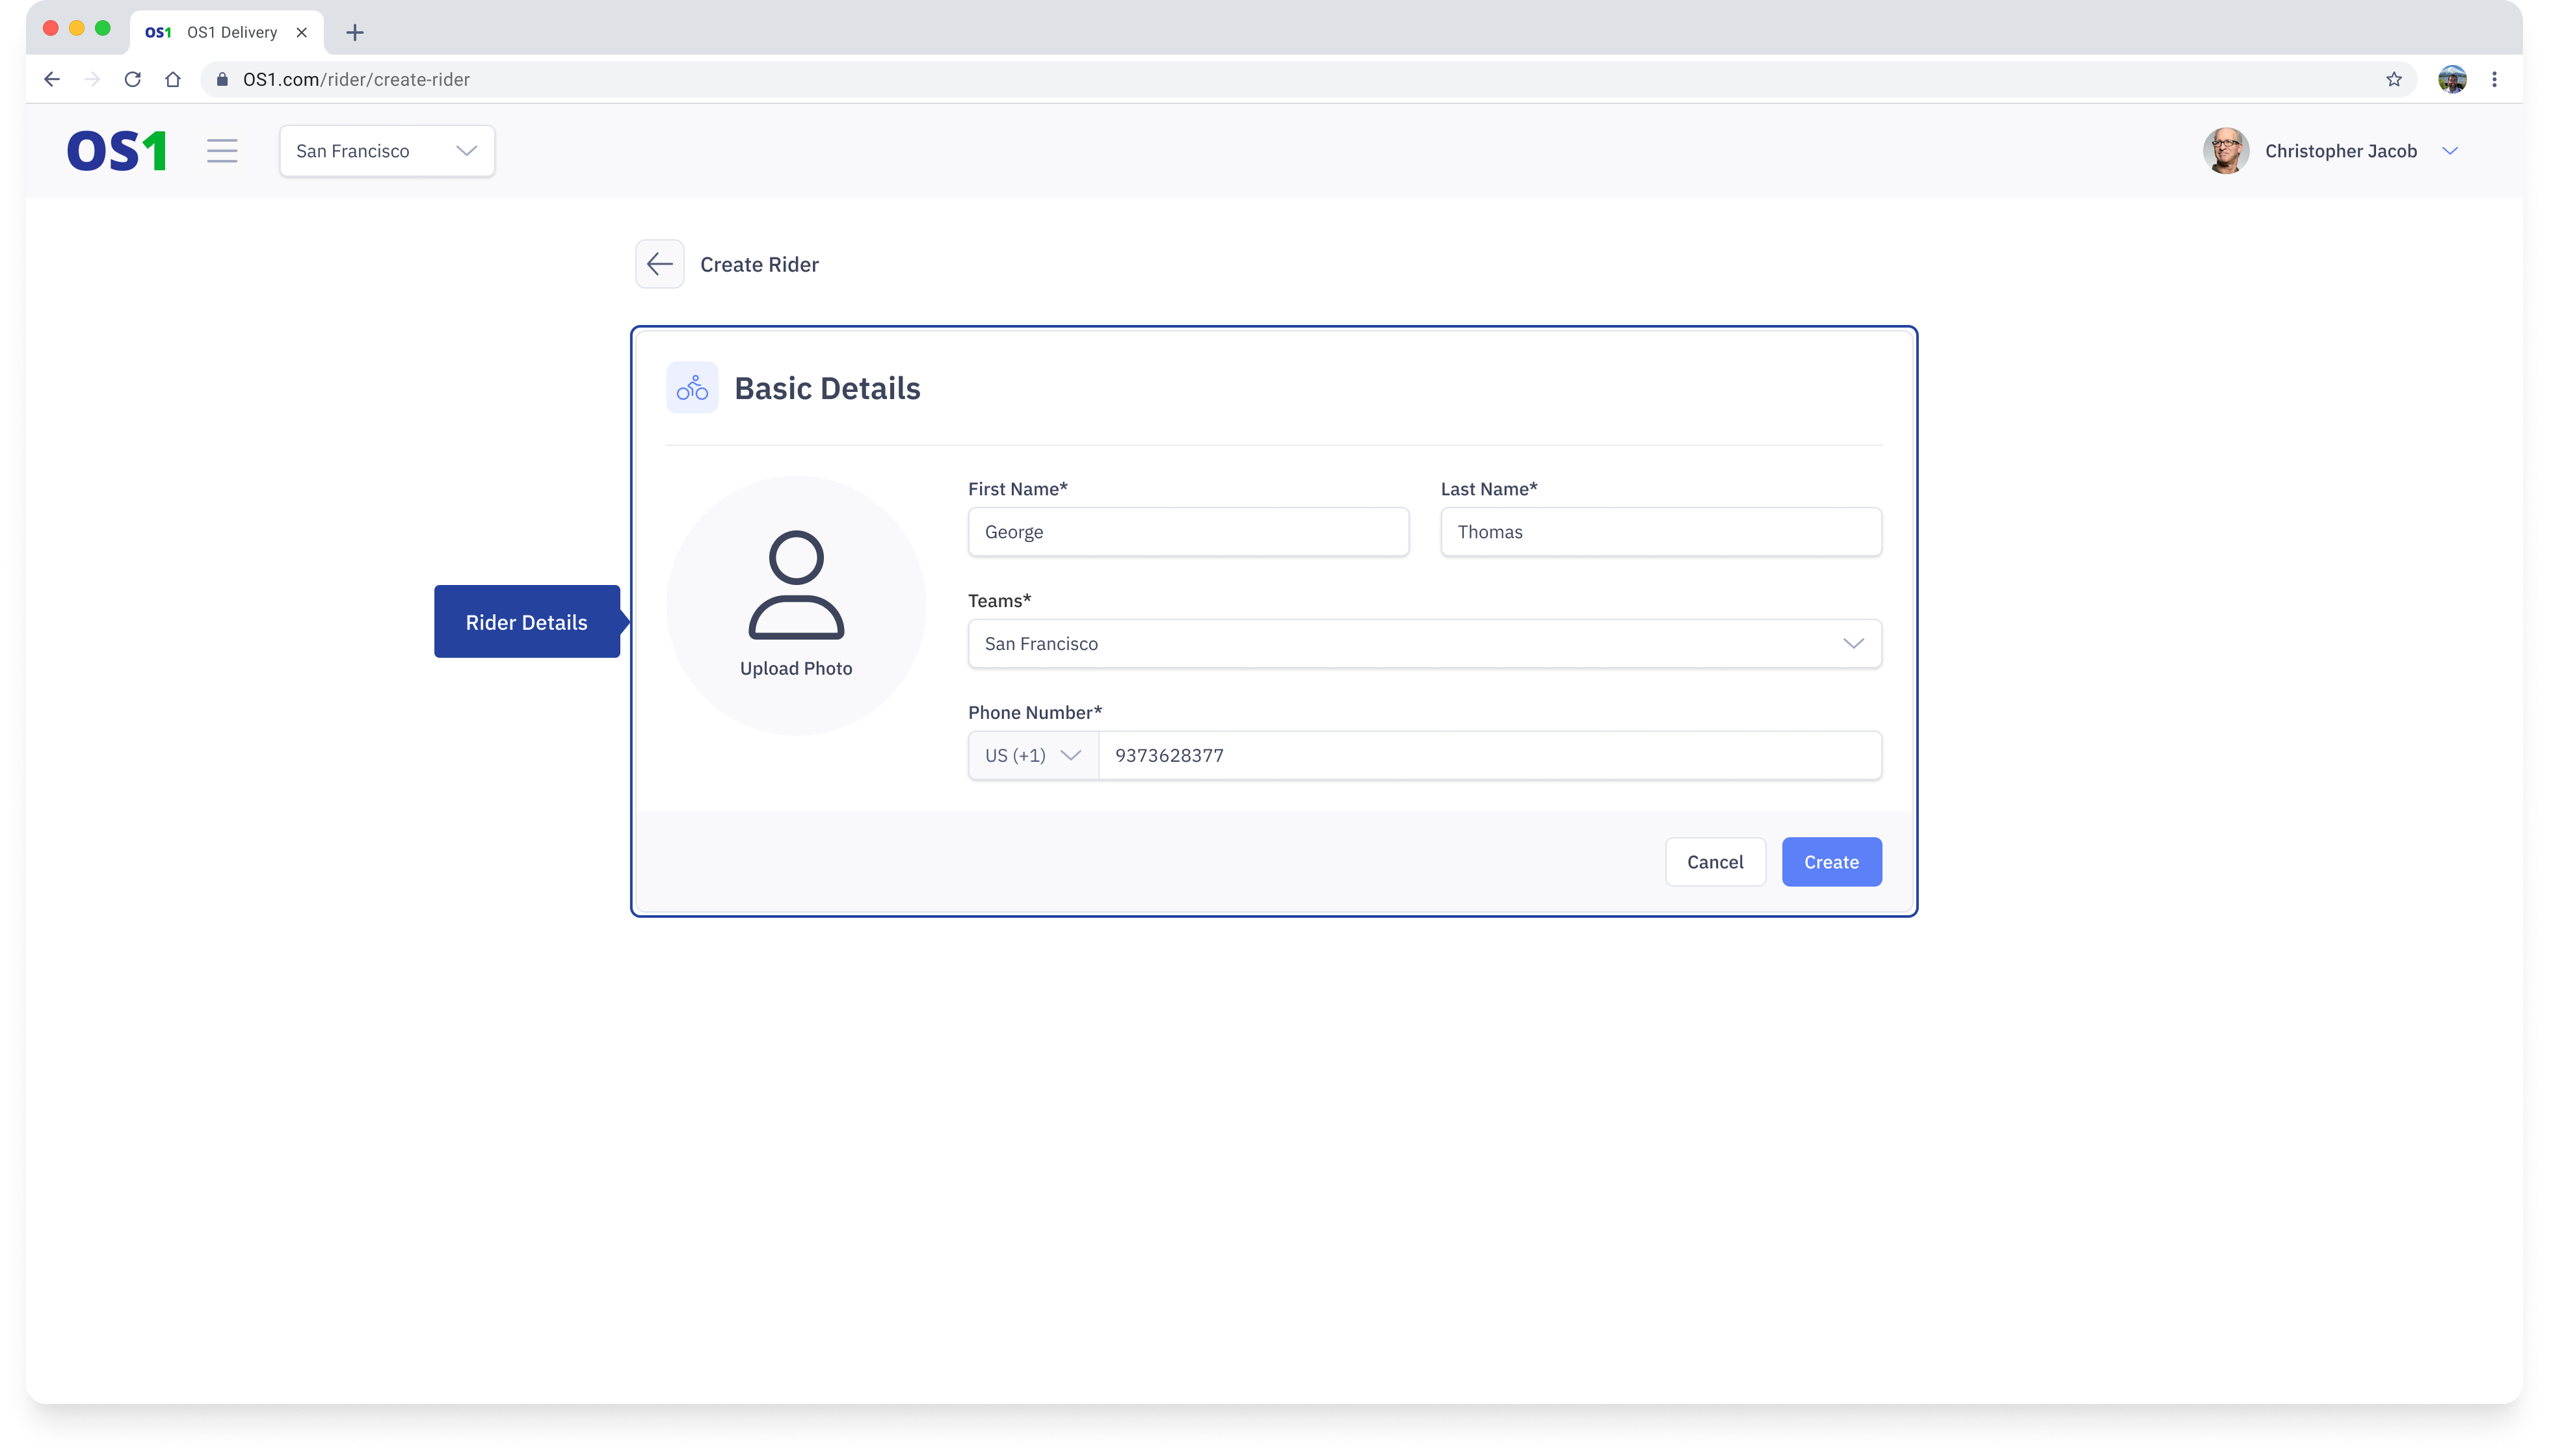Open the US (+1) country code dropdown

pos(1033,756)
